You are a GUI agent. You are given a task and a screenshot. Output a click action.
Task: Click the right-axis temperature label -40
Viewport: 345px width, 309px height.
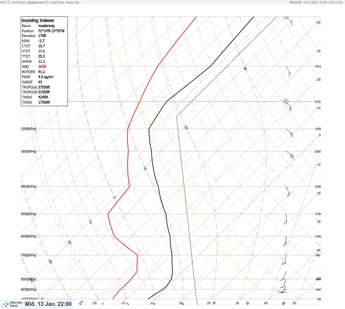click(x=319, y=22)
